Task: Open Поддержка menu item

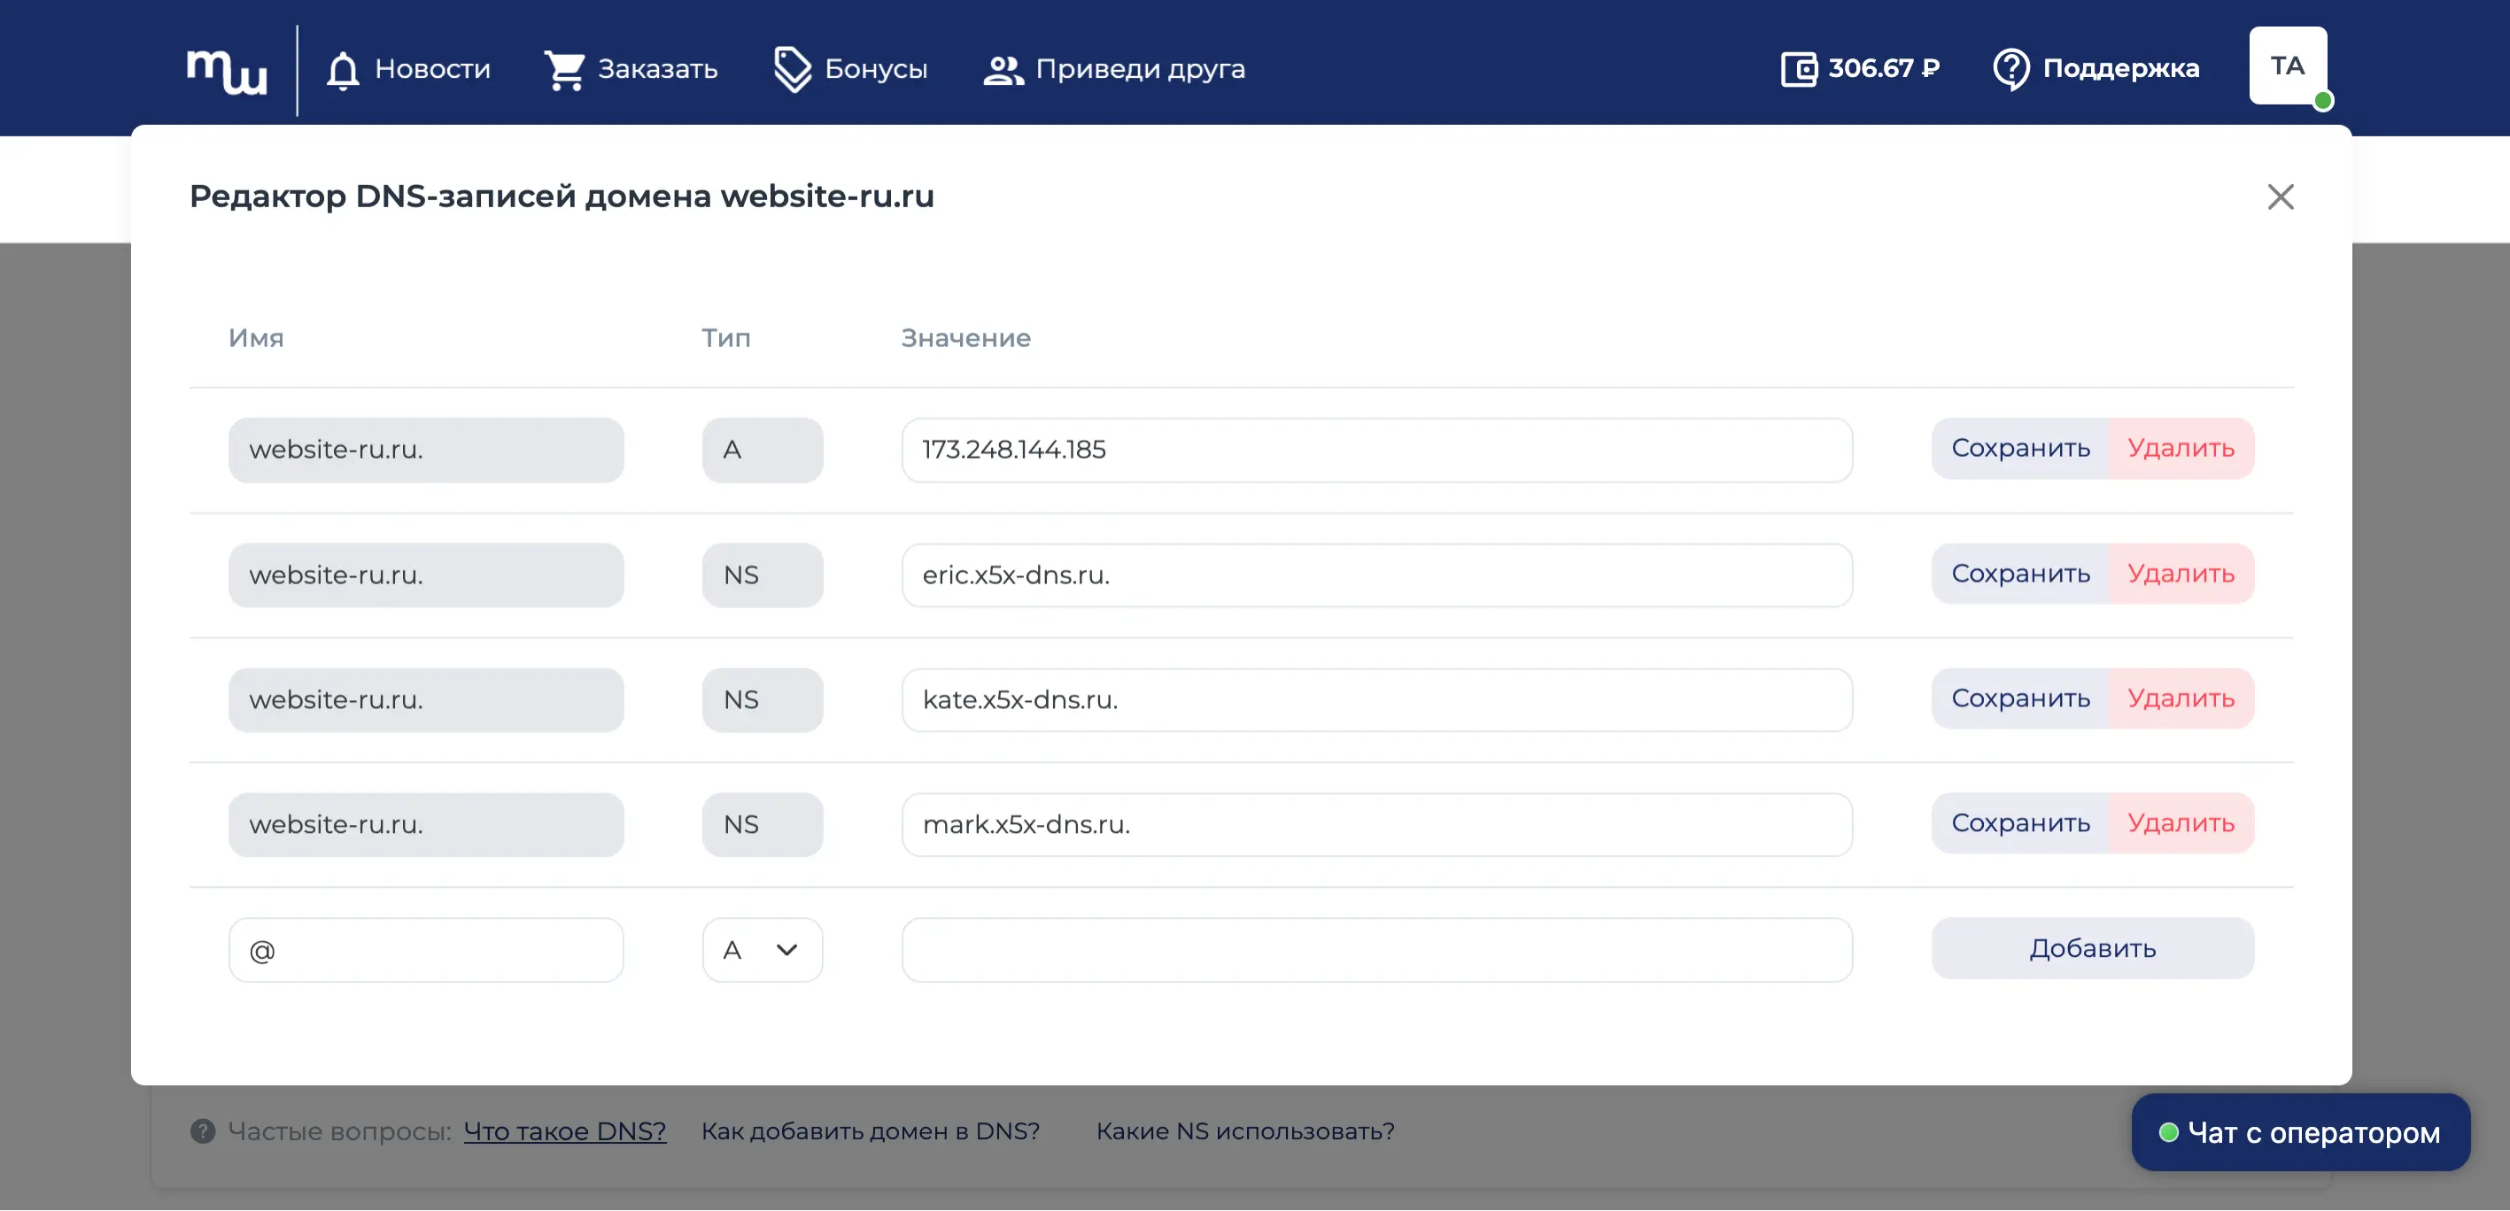Action: click(2120, 68)
